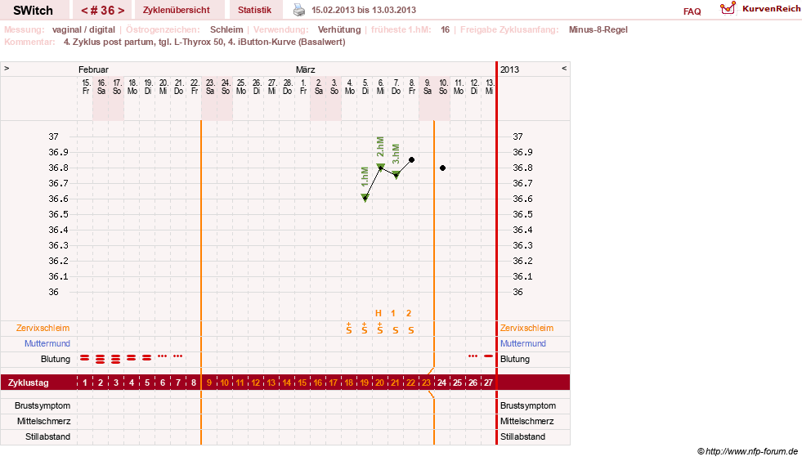Open the KurvenReich logo link

759,9
